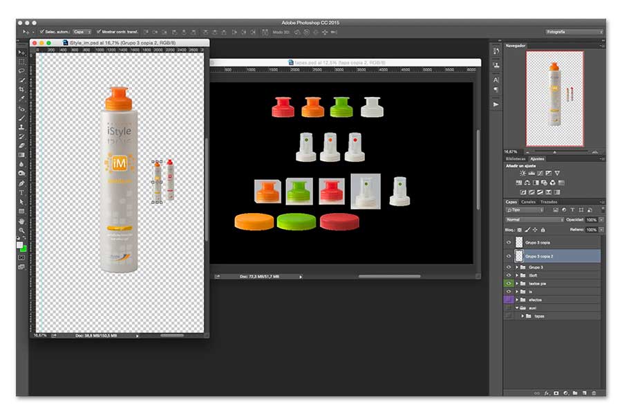This screenshot has height=415, width=622.
Task: Select the Gradient tool
Action: (x=21, y=155)
